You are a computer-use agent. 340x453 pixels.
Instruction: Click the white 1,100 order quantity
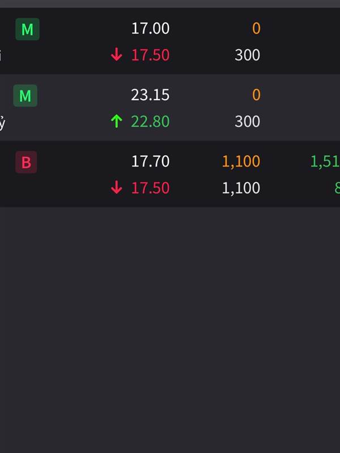pyautogui.click(x=241, y=188)
